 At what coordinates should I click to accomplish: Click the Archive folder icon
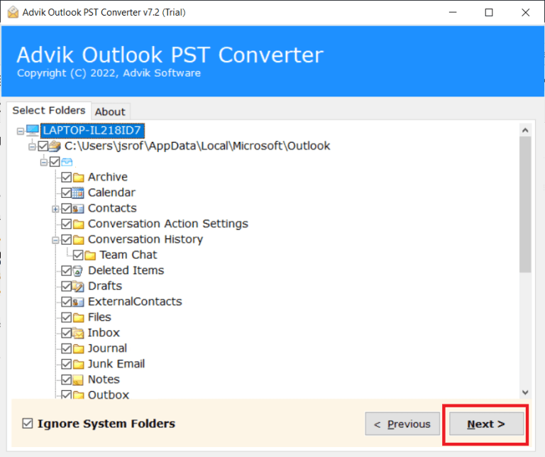pos(79,177)
